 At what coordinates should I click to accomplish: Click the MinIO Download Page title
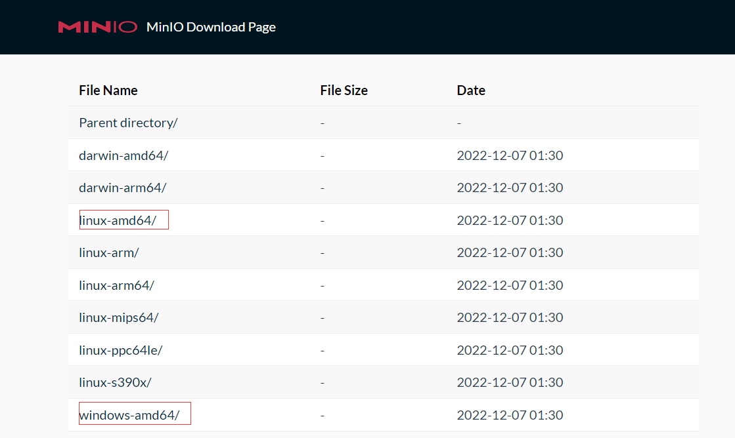click(x=211, y=27)
